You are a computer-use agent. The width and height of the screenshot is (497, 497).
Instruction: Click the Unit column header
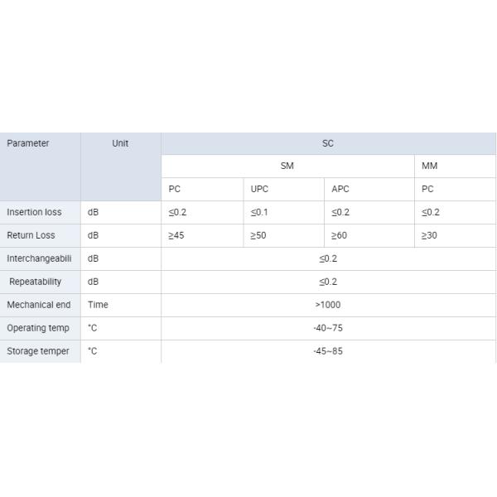(120, 143)
